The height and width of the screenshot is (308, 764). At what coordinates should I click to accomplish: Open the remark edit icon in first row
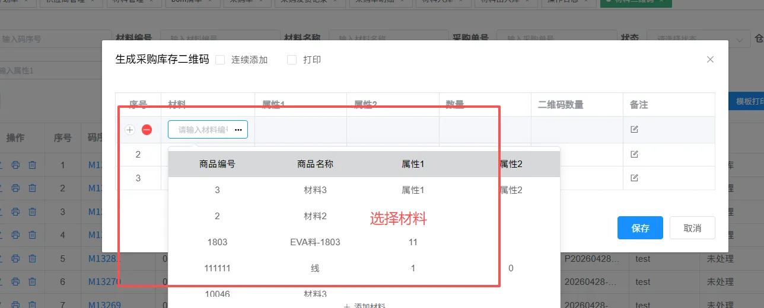tap(634, 129)
